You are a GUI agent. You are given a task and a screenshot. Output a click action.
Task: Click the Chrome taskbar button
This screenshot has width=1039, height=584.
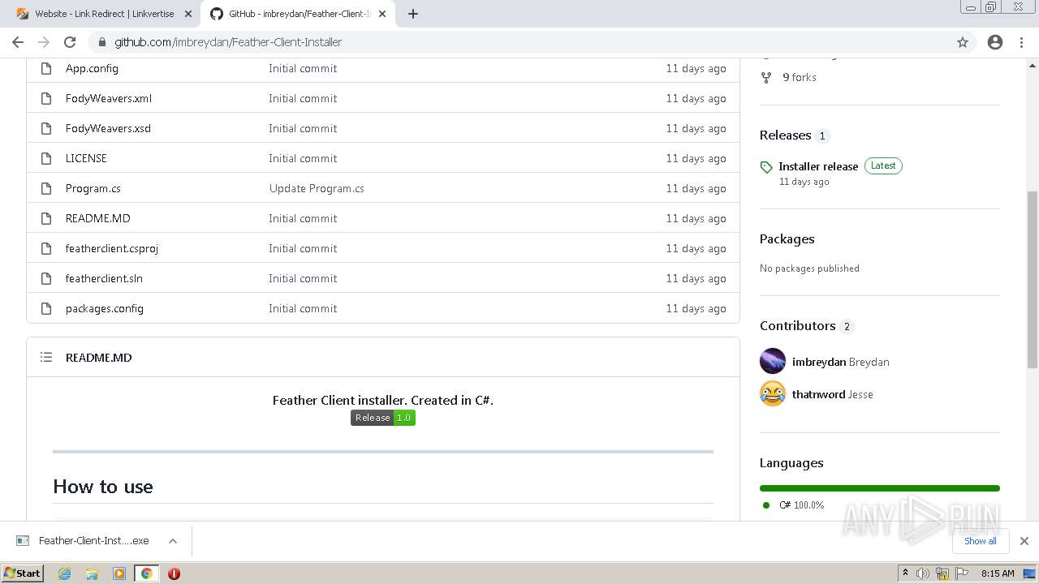tap(146, 573)
